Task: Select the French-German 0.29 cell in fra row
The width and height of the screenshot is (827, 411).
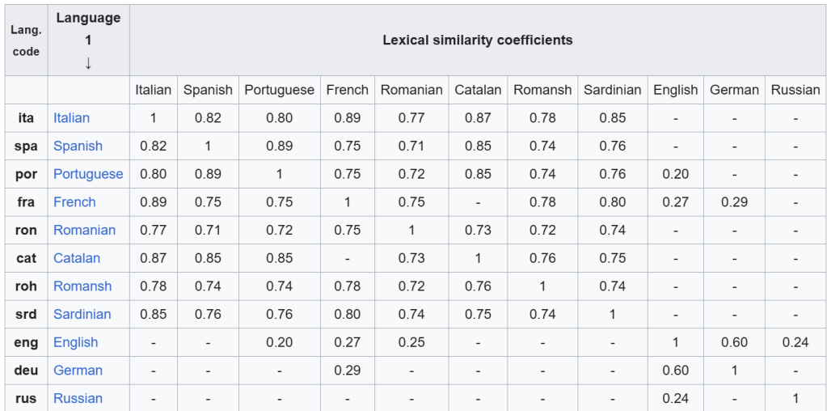Action: (734, 202)
